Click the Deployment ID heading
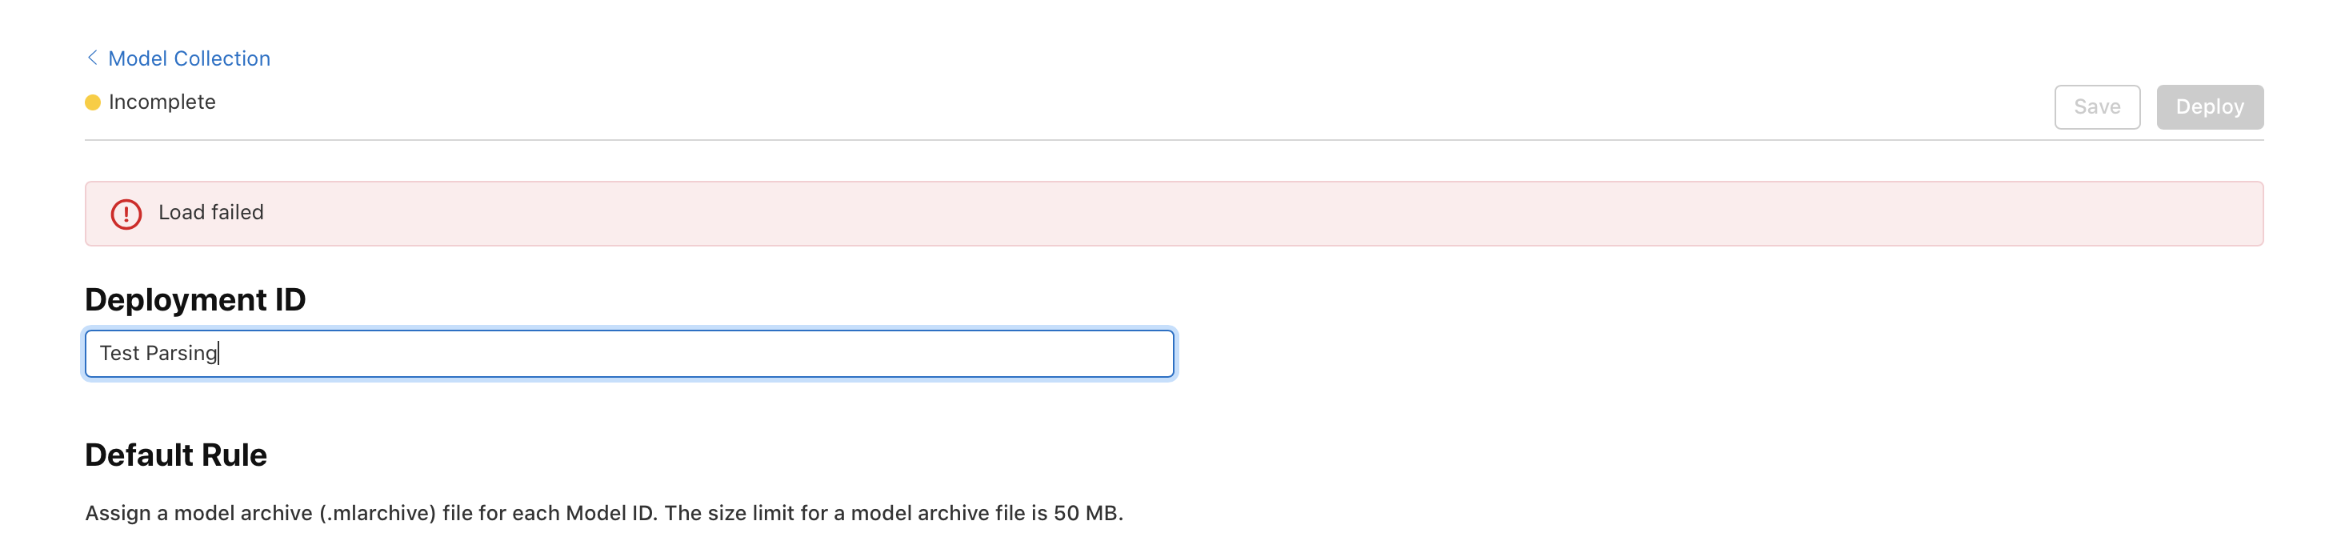This screenshot has height=549, width=2325. 195,300
